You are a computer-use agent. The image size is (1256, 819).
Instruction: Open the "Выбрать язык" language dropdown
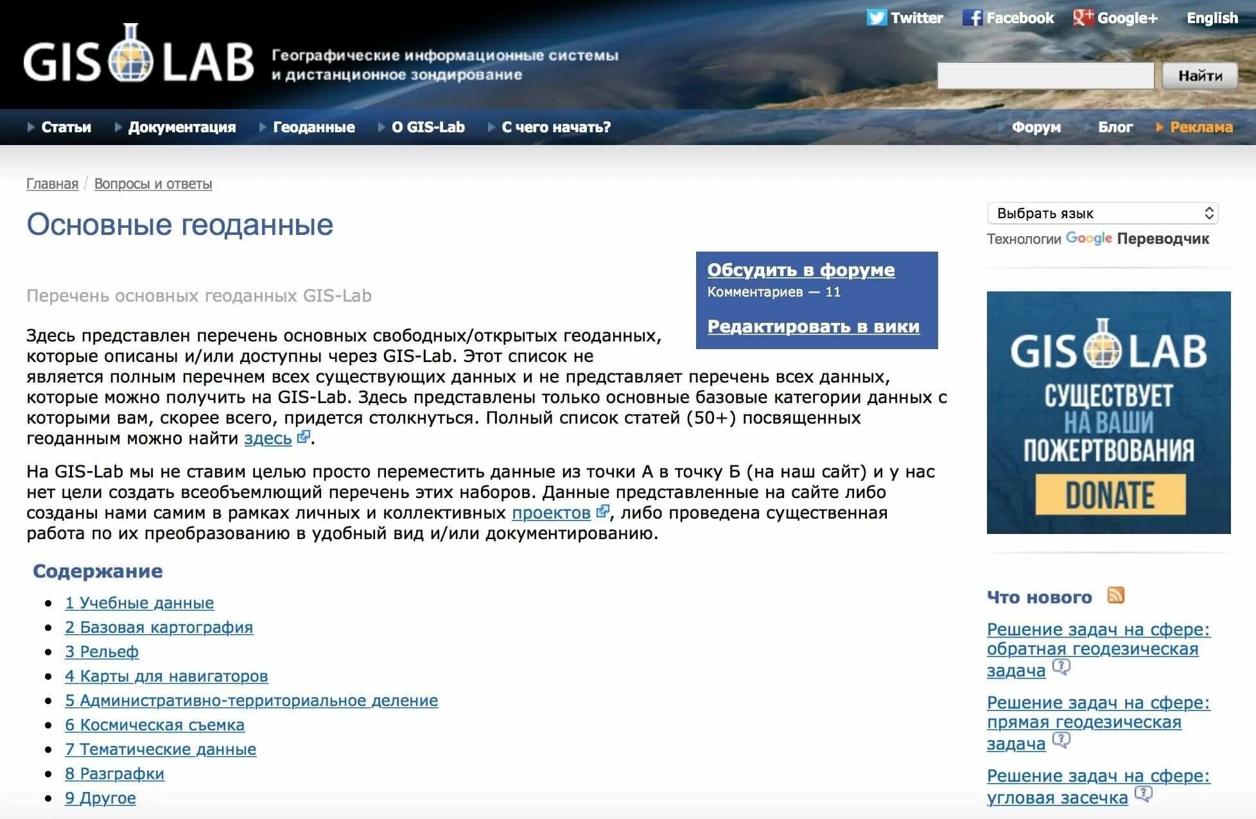[1102, 212]
